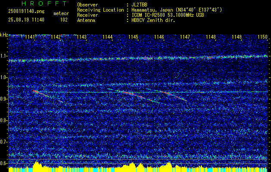Select the observer callsign JL2TBB
Image resolution: width=271 pixels, height=172 pixels.
139,5
